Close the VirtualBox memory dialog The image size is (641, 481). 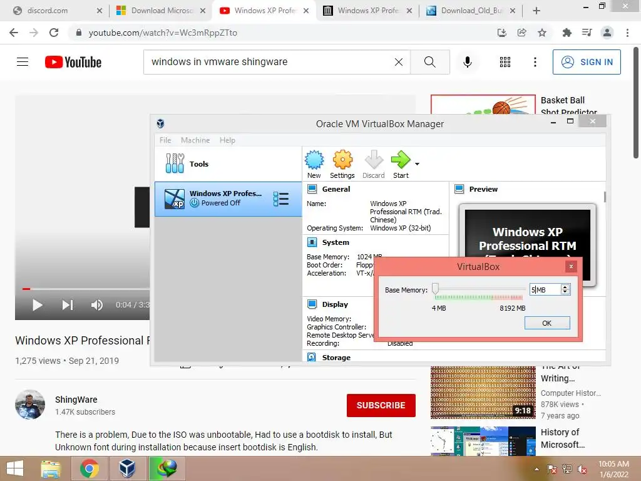(x=571, y=267)
